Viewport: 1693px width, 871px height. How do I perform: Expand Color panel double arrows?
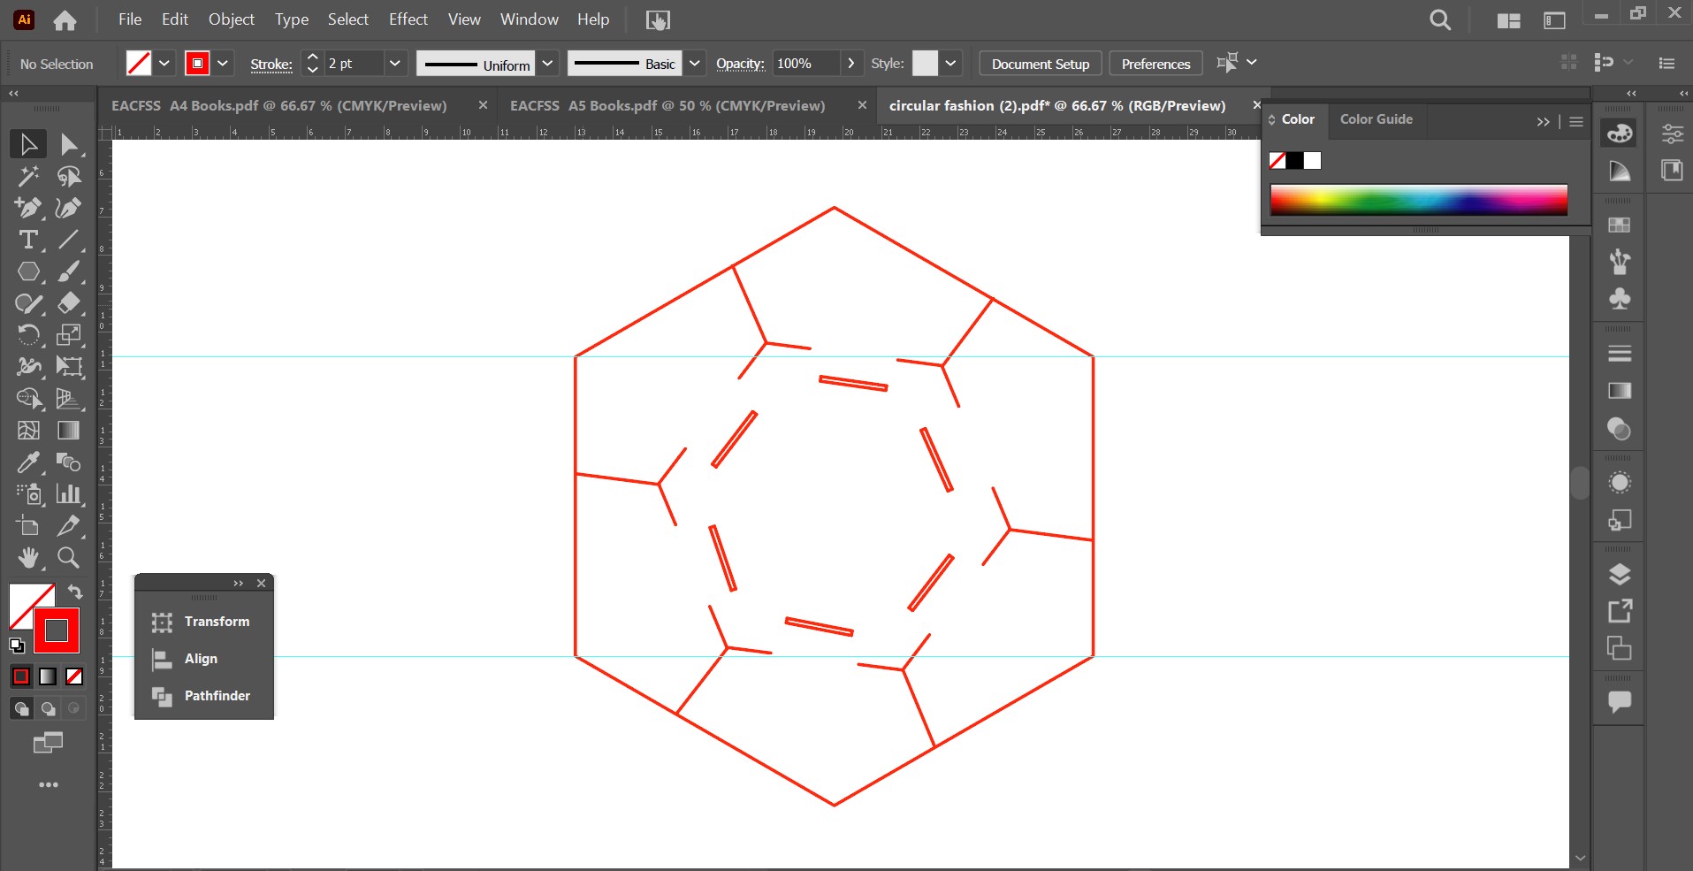click(x=1543, y=122)
